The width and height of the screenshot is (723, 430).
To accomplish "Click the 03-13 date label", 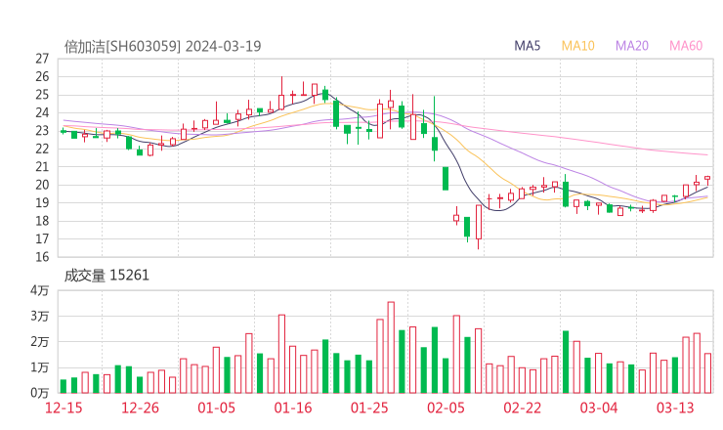I will pyautogui.click(x=675, y=408).
